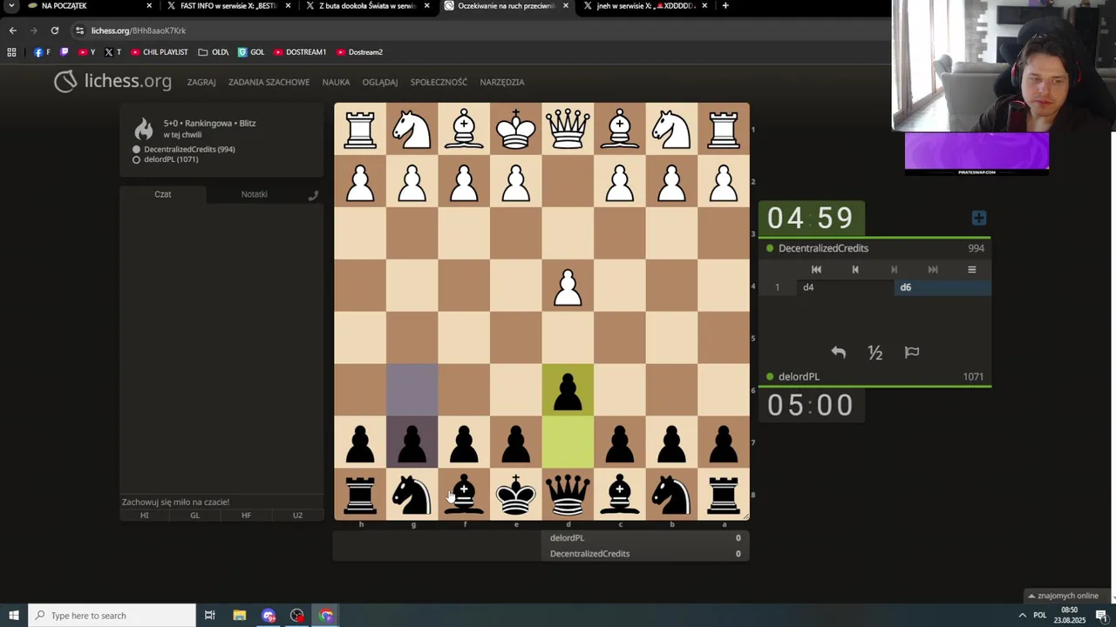This screenshot has height=627, width=1116.
Task: Open the board hamburger menu
Action: click(x=971, y=270)
